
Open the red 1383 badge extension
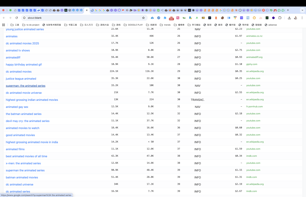pos(171,18)
